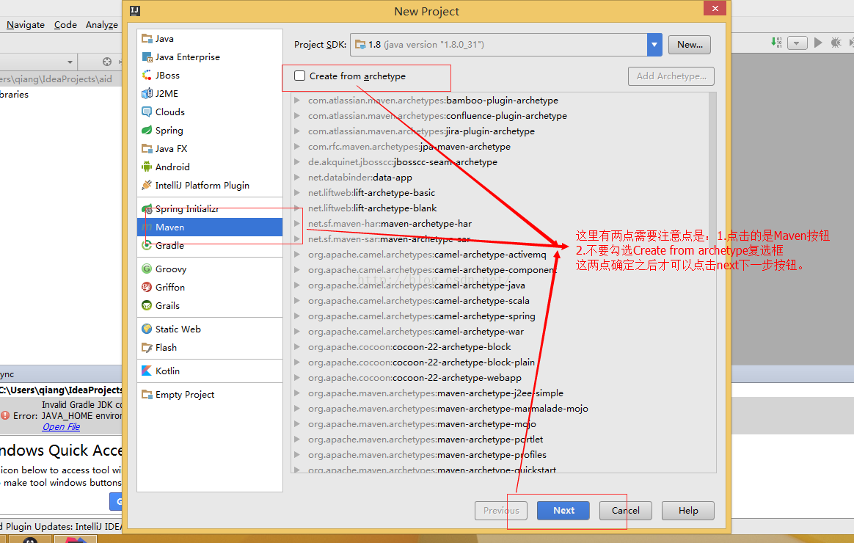The height and width of the screenshot is (543, 854).
Task: Click the Debug bug icon in toolbar
Action: pos(836,43)
